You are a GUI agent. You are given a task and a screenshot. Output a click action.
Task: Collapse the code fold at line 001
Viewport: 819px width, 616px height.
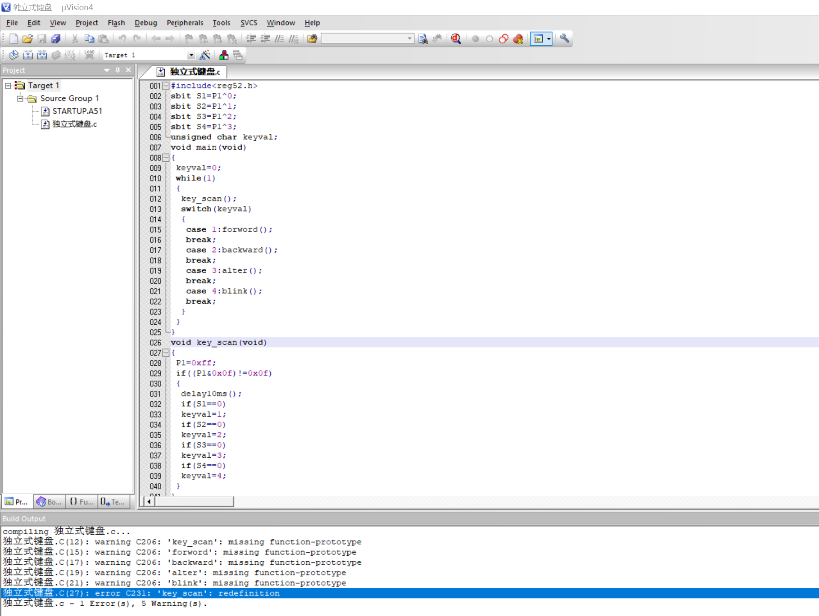(x=166, y=86)
